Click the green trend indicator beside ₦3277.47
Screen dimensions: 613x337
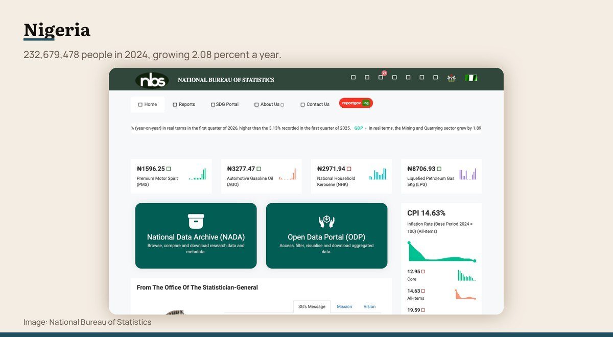tap(259, 168)
